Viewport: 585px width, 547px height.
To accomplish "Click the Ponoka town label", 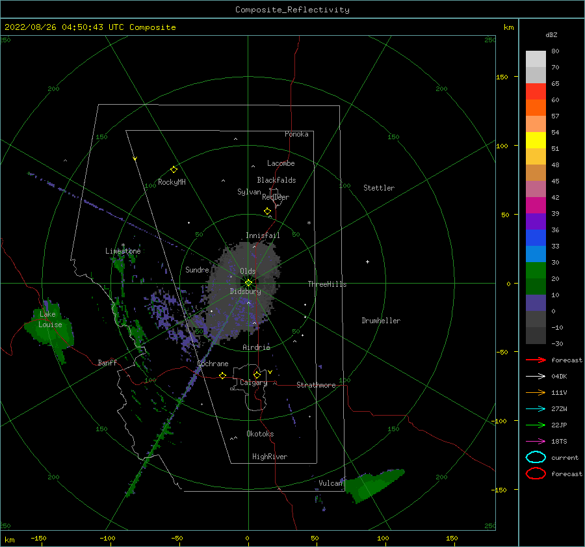I will click(296, 134).
